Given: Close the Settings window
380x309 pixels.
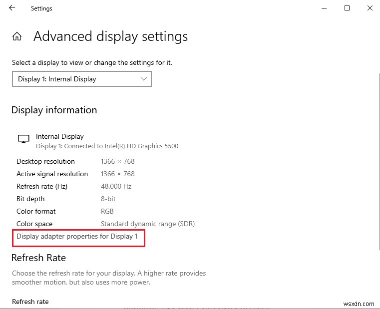Looking at the screenshot, I should point(370,8).
